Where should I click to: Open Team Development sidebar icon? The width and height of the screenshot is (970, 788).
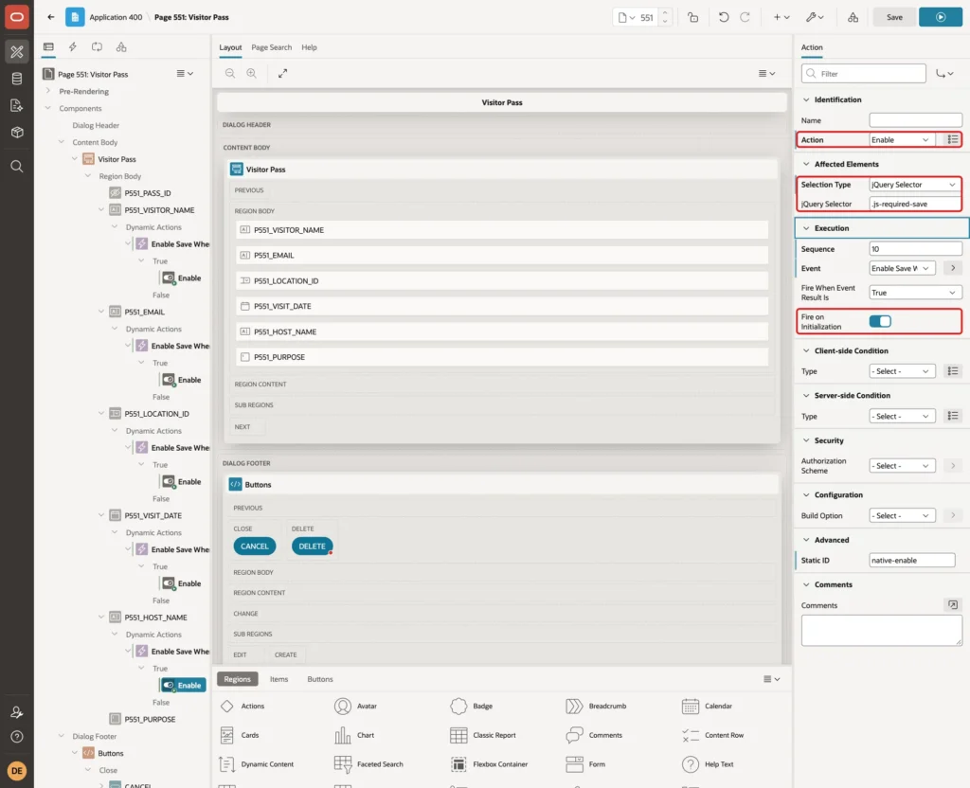[17, 106]
